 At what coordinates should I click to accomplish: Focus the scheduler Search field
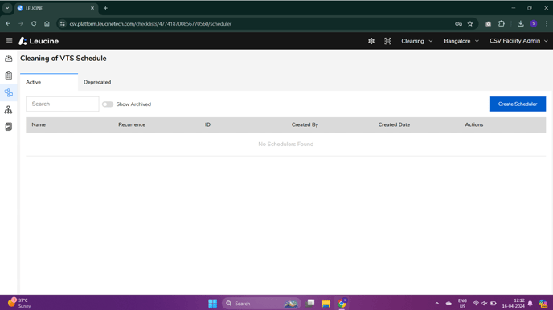tap(63, 104)
